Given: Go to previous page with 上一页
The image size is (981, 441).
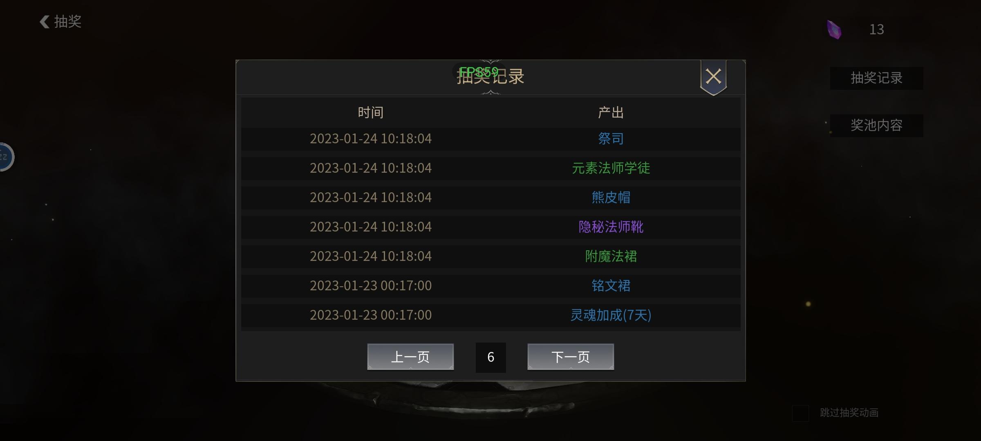Looking at the screenshot, I should point(410,357).
